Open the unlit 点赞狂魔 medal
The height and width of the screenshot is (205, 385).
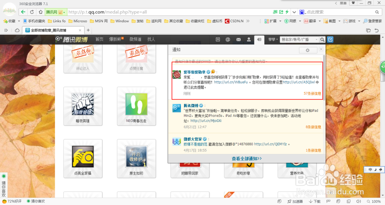coord(136,59)
